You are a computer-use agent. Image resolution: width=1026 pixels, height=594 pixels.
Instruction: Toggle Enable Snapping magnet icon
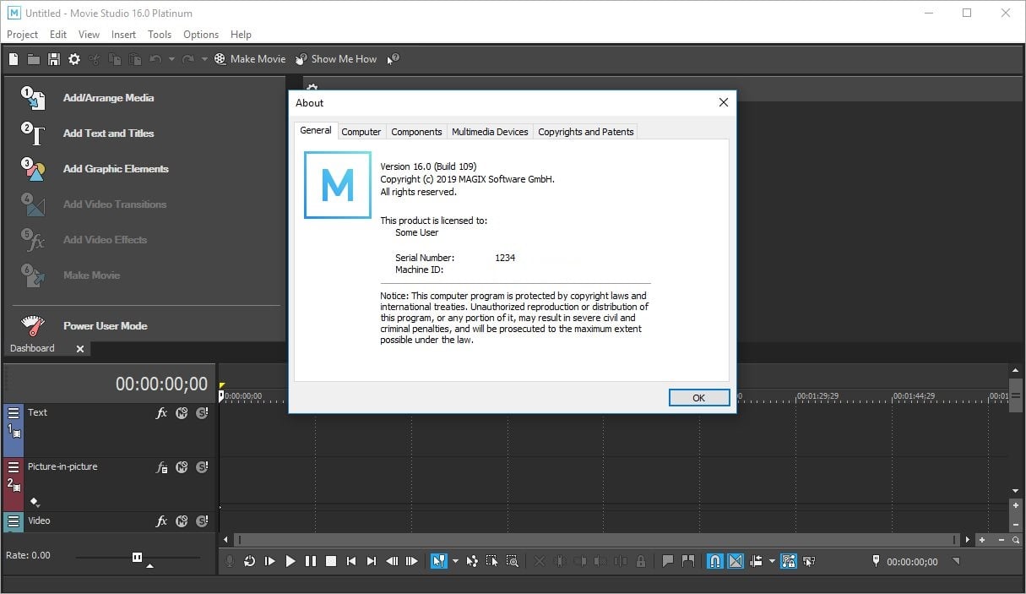click(715, 561)
